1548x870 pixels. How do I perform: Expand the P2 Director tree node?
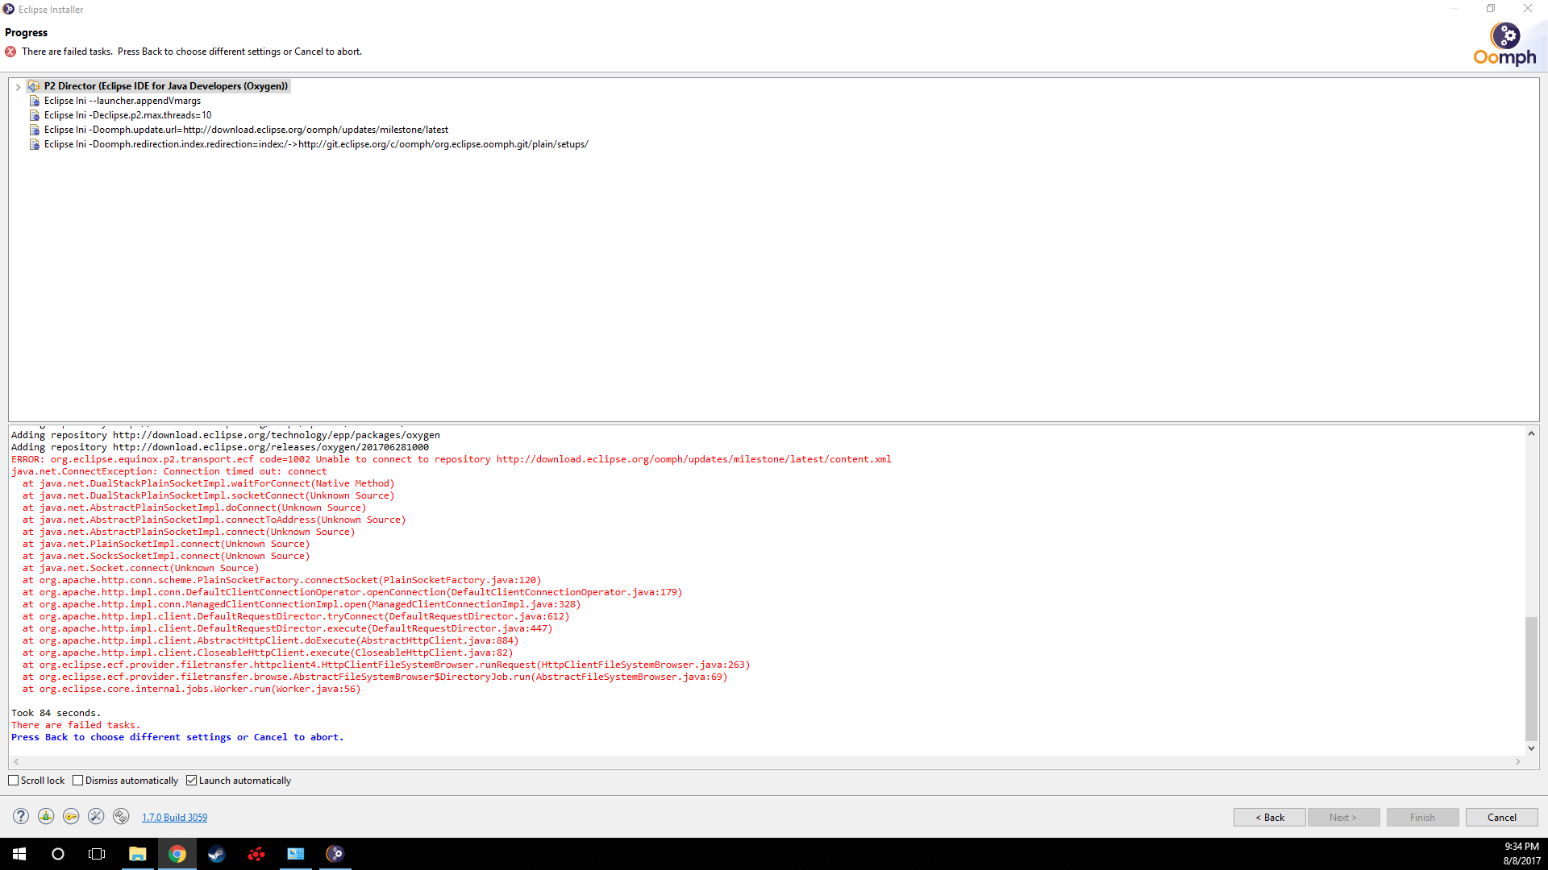pos(18,86)
